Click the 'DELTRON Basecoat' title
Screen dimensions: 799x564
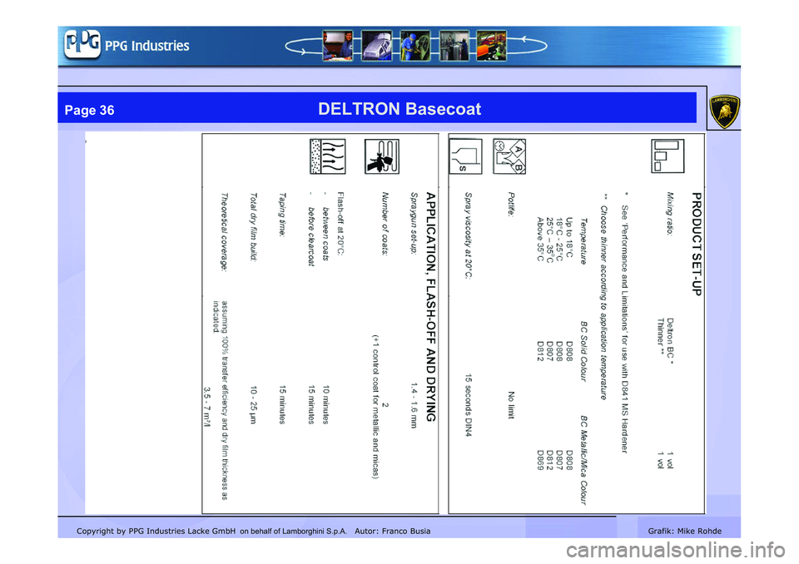[399, 108]
